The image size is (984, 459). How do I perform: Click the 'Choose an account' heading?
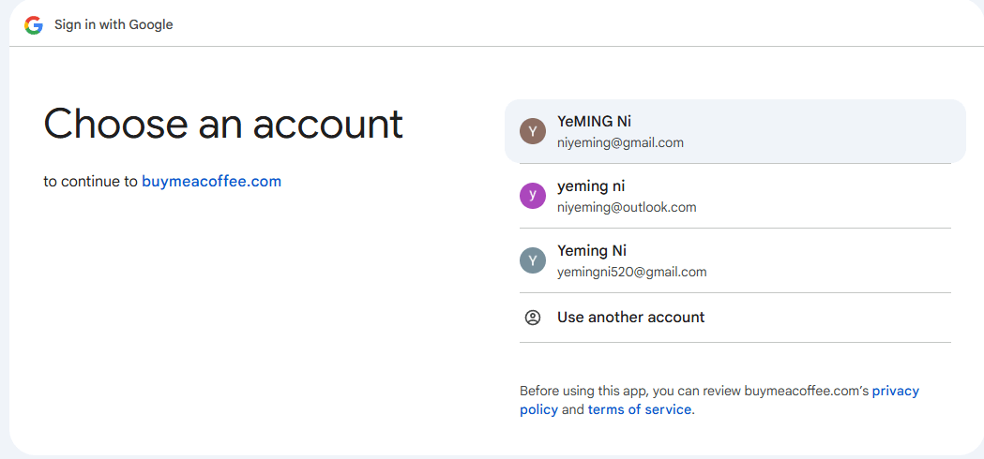[x=222, y=123]
